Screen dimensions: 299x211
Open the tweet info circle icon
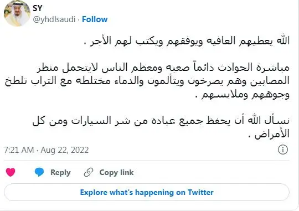(283, 150)
